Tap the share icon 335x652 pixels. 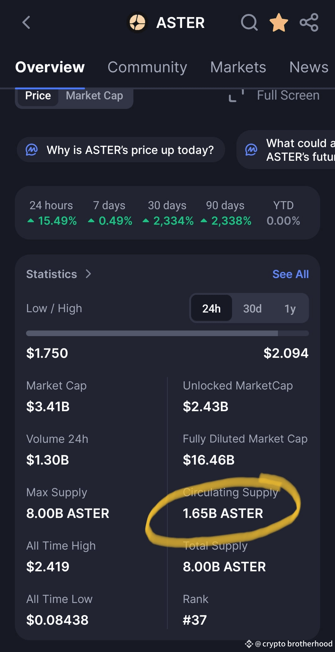[309, 22]
